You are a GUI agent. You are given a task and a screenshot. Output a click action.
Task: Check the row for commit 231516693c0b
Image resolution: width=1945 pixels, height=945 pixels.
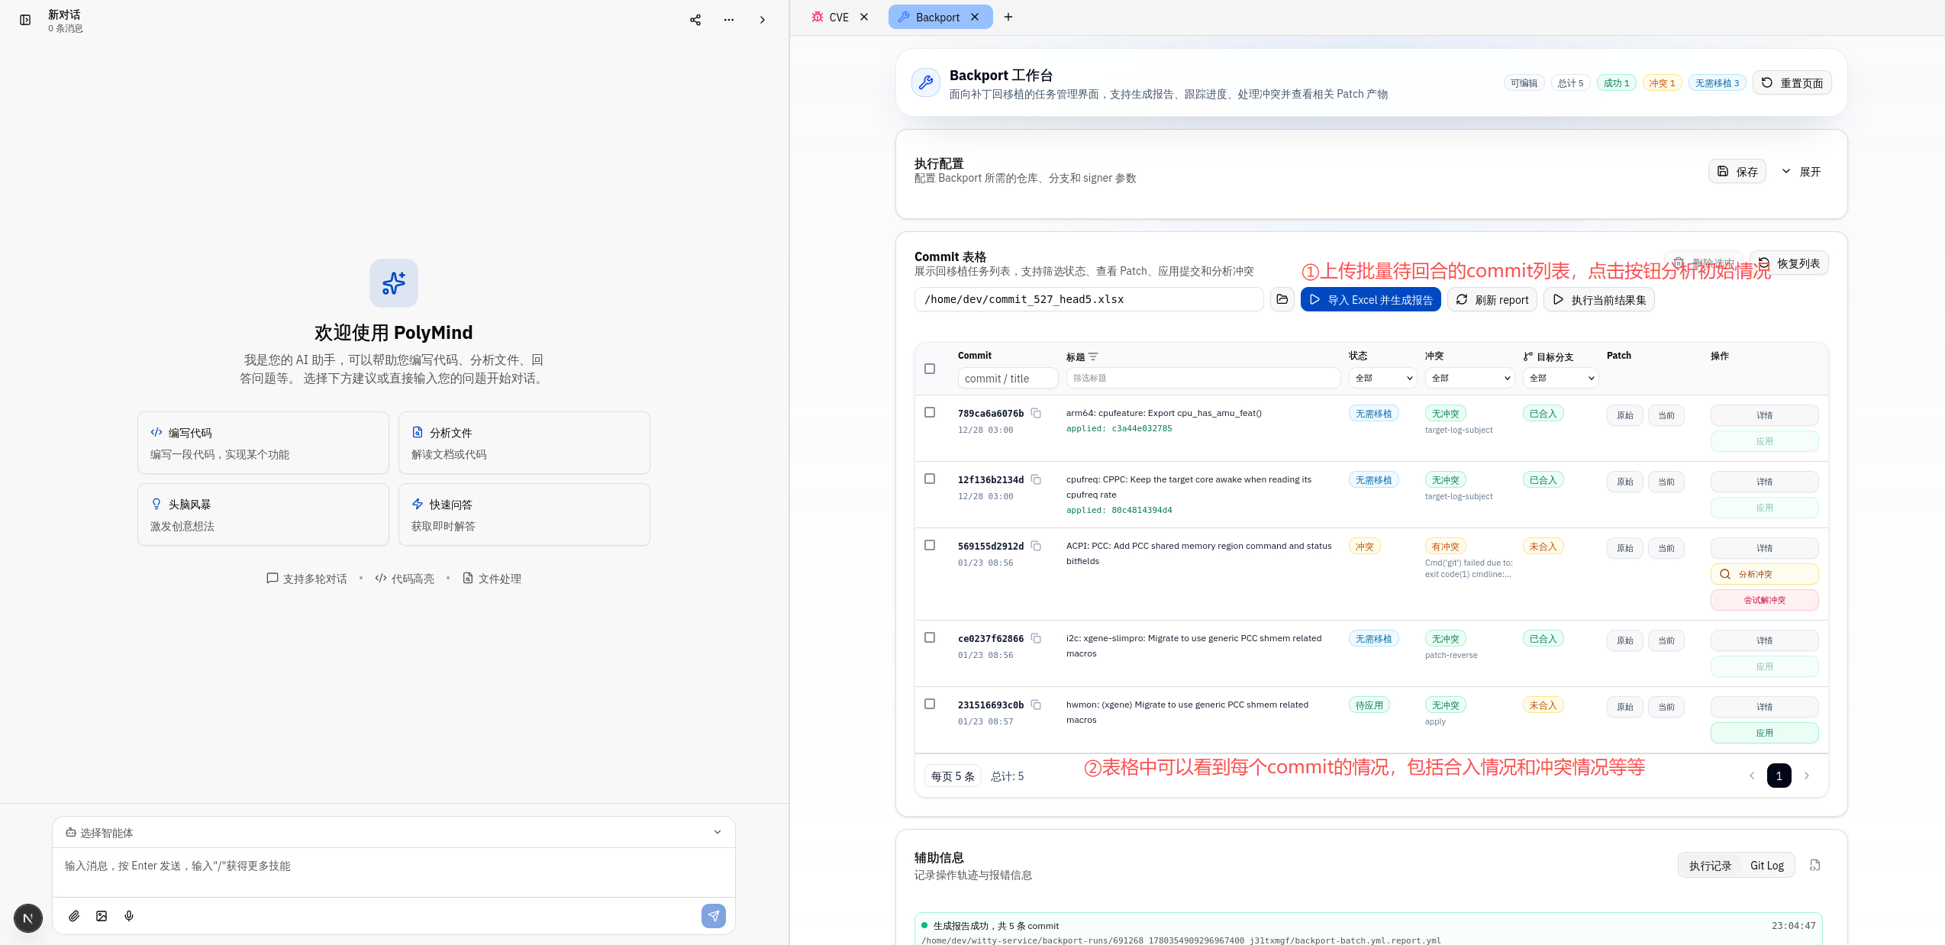click(930, 704)
